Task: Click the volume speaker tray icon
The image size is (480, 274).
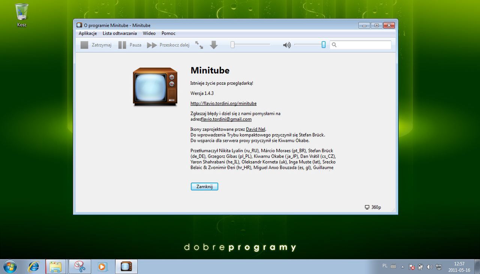Action: click(430, 267)
